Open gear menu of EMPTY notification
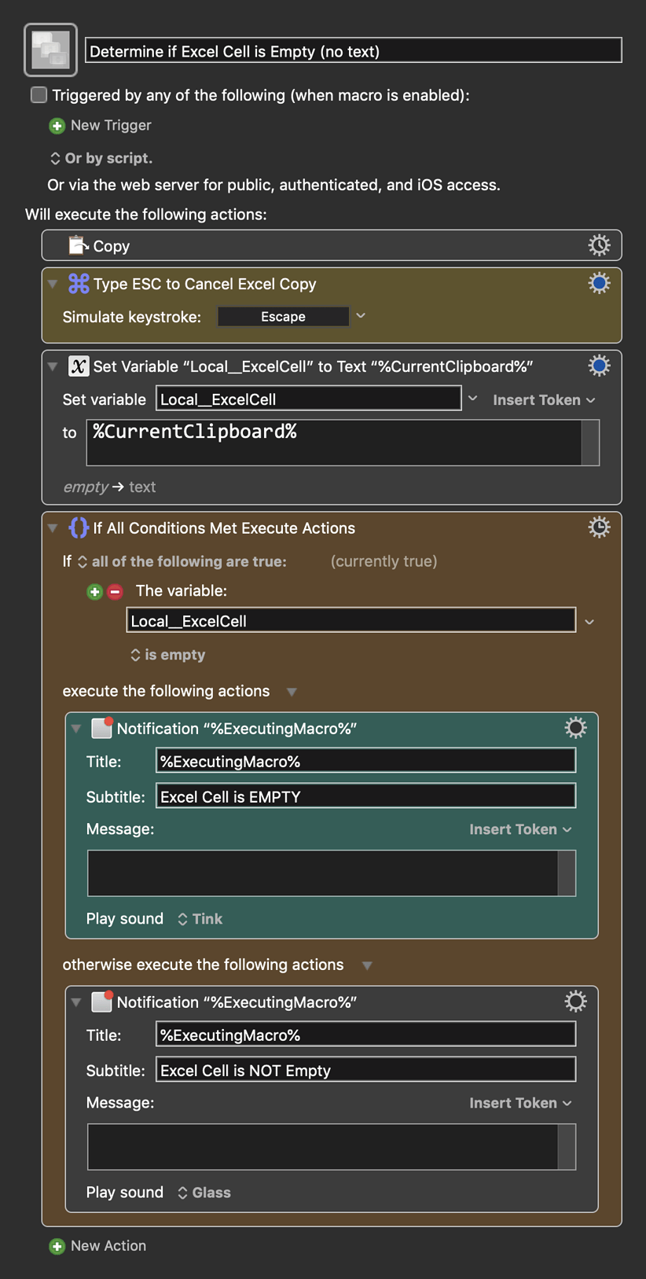Viewport: 646px width, 1279px height. click(x=575, y=727)
